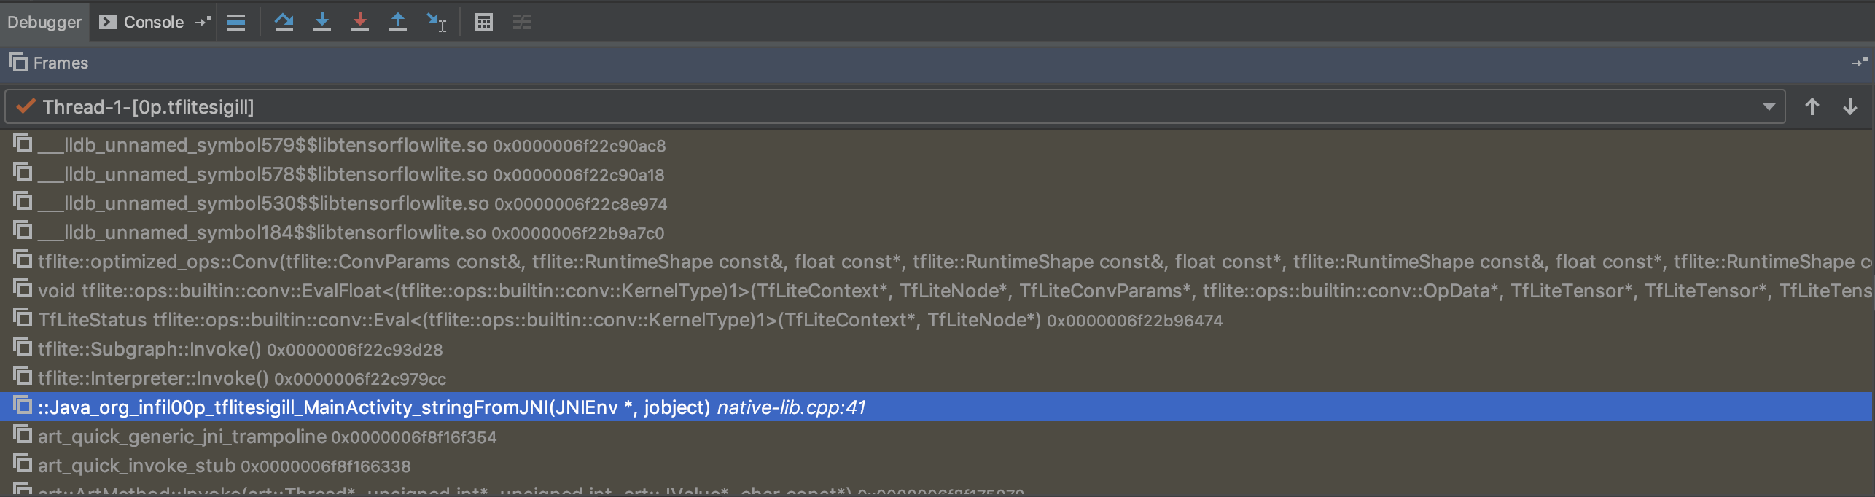This screenshot has width=1875, height=497.
Task: Click the red Force Step Into icon
Action: click(x=360, y=23)
